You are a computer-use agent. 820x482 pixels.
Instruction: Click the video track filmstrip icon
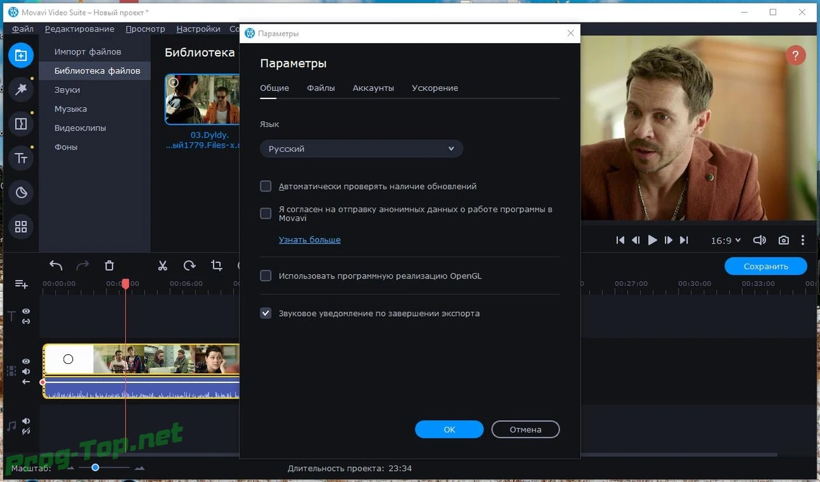click(11, 371)
